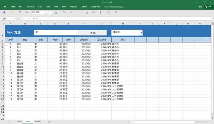Click the Tell Me lightbulb search box
The image size is (214, 124).
pyautogui.click(x=114, y=7)
